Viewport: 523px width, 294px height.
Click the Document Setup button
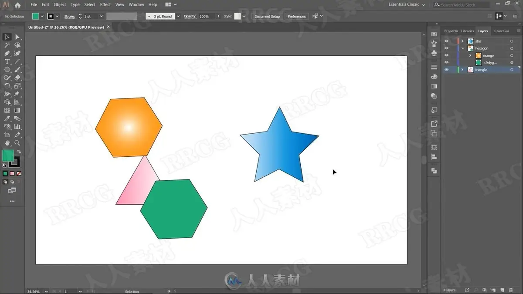[x=267, y=16]
